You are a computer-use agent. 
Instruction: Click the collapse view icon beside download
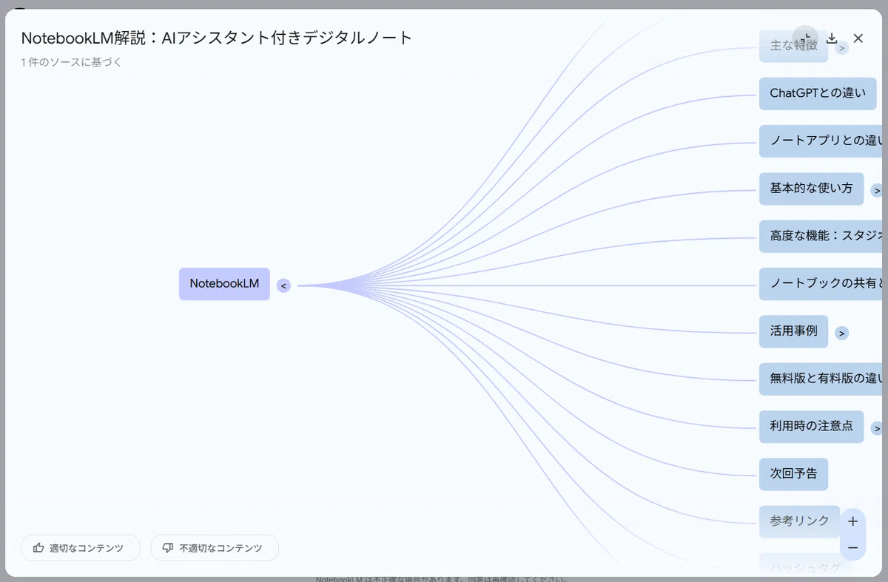click(806, 38)
